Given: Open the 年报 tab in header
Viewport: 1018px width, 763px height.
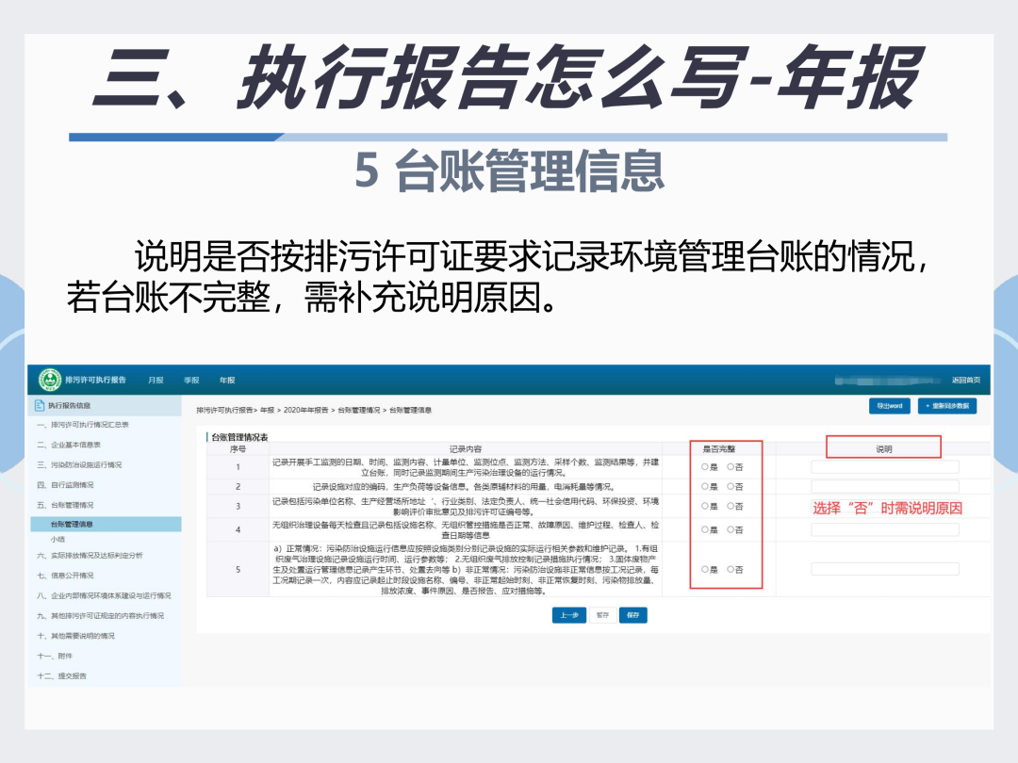Looking at the screenshot, I should (x=227, y=381).
